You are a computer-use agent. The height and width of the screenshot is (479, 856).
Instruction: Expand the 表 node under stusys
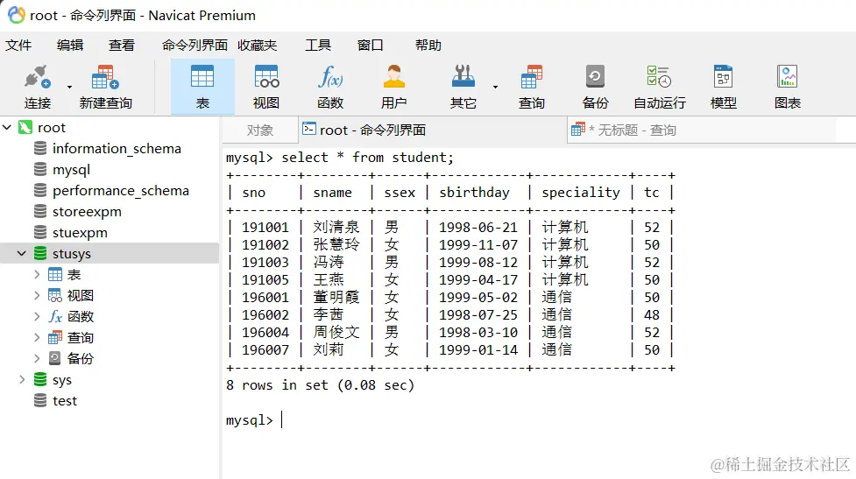[37, 274]
